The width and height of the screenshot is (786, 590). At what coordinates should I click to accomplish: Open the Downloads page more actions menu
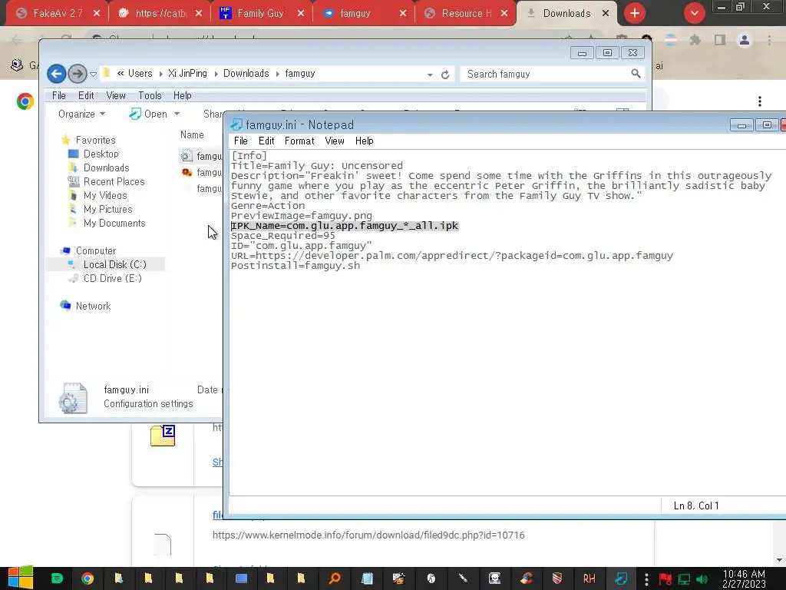760,101
